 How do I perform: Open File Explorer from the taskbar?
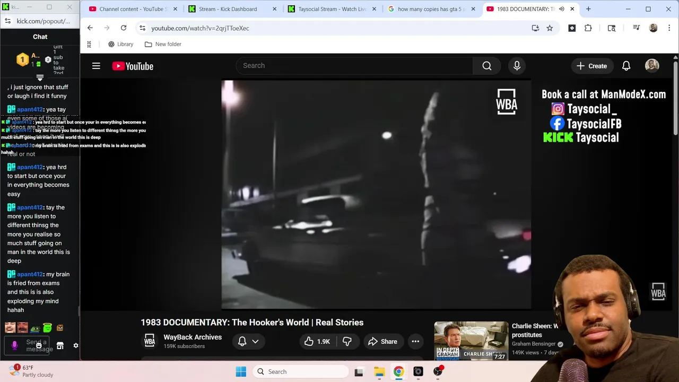pyautogui.click(x=379, y=371)
